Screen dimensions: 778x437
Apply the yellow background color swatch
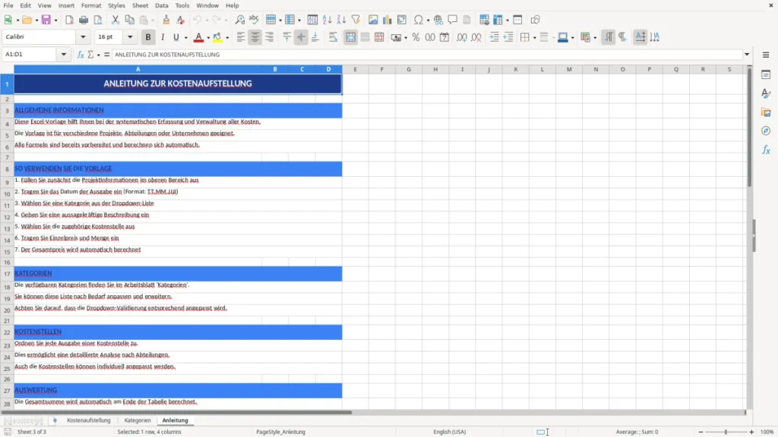tap(217, 37)
